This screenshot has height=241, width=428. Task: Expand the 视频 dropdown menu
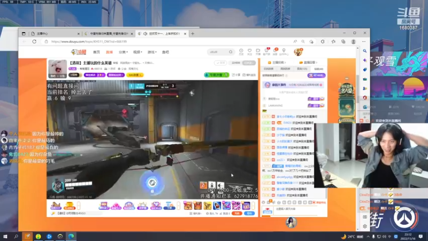pos(137,52)
